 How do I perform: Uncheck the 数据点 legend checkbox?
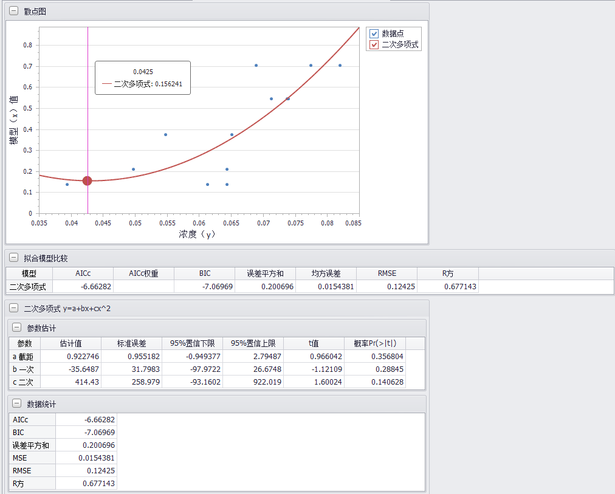pos(374,34)
